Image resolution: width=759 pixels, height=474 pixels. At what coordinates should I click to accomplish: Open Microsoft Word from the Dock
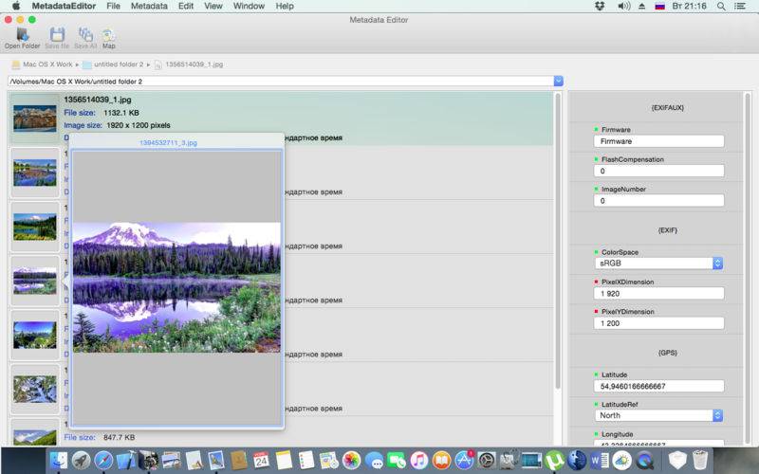tap(600, 460)
